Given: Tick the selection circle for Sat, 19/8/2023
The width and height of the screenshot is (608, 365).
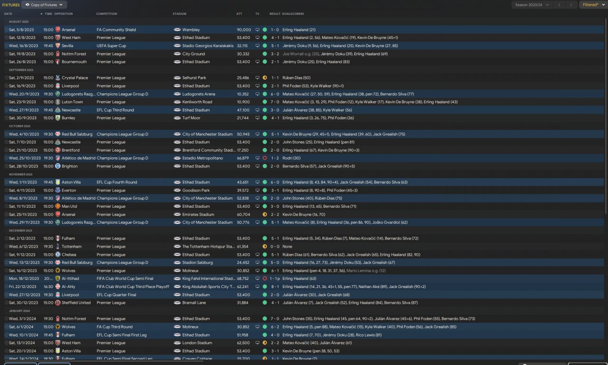Looking at the screenshot, I should click(x=6, y=54).
